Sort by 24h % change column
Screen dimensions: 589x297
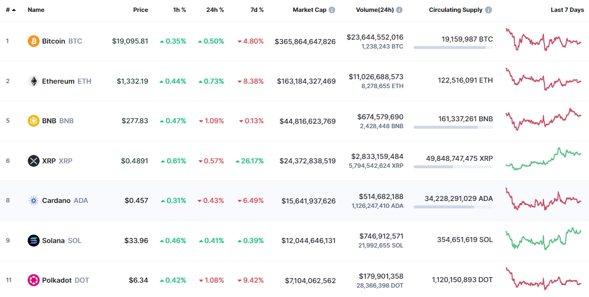coord(215,10)
